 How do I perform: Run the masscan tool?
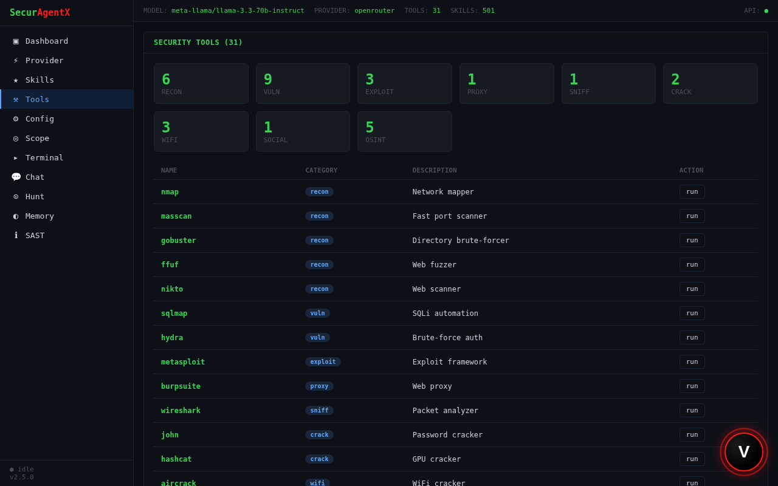click(692, 216)
